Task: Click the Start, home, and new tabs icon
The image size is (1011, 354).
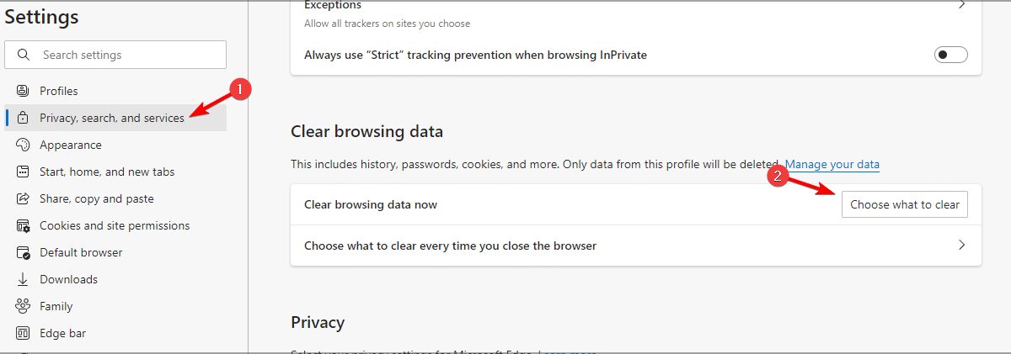Action: coord(24,172)
